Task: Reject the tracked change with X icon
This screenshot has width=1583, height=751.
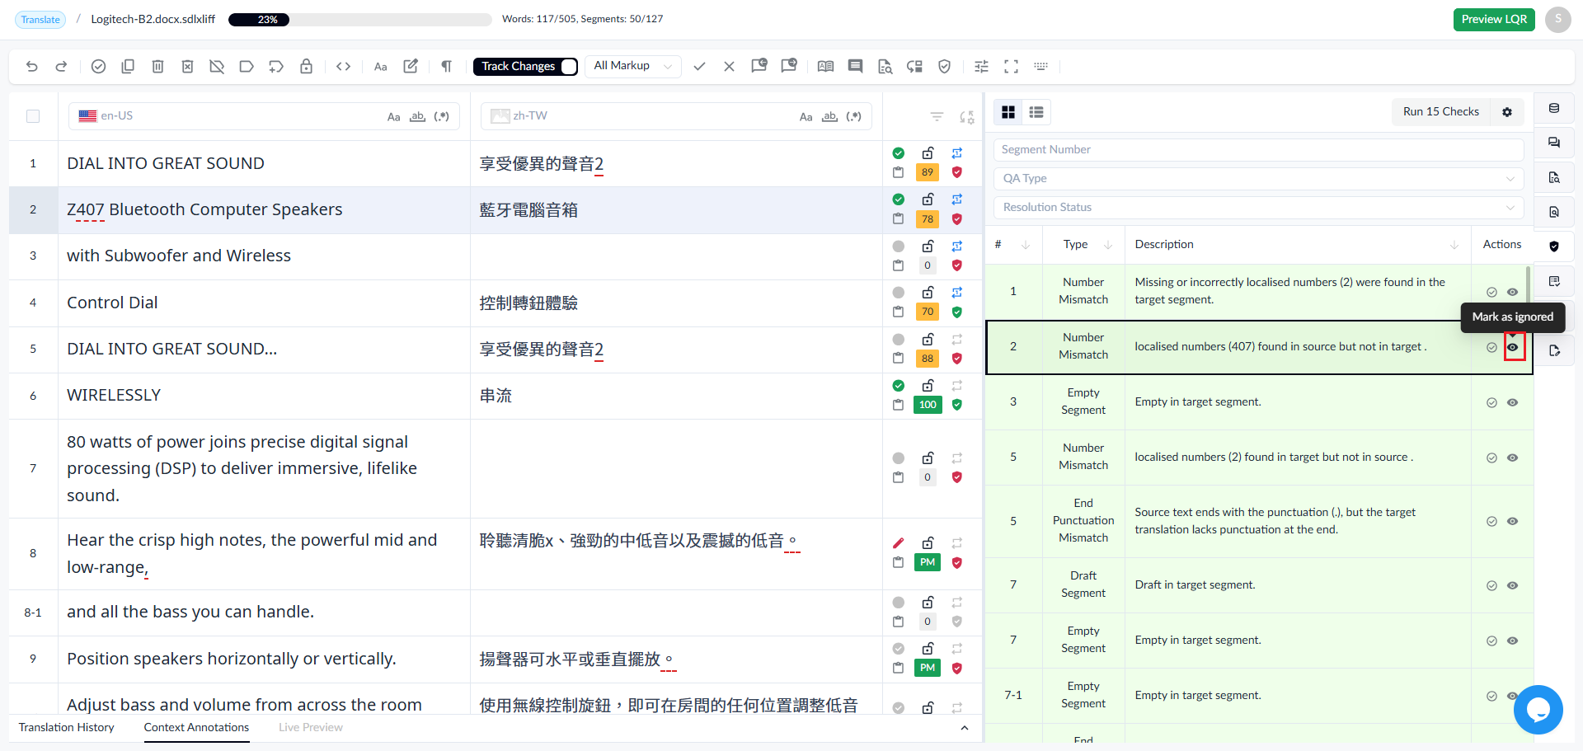Action: (x=729, y=67)
